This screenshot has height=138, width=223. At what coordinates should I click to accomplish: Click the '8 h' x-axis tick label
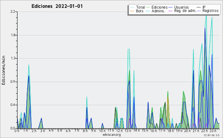point(85,131)
